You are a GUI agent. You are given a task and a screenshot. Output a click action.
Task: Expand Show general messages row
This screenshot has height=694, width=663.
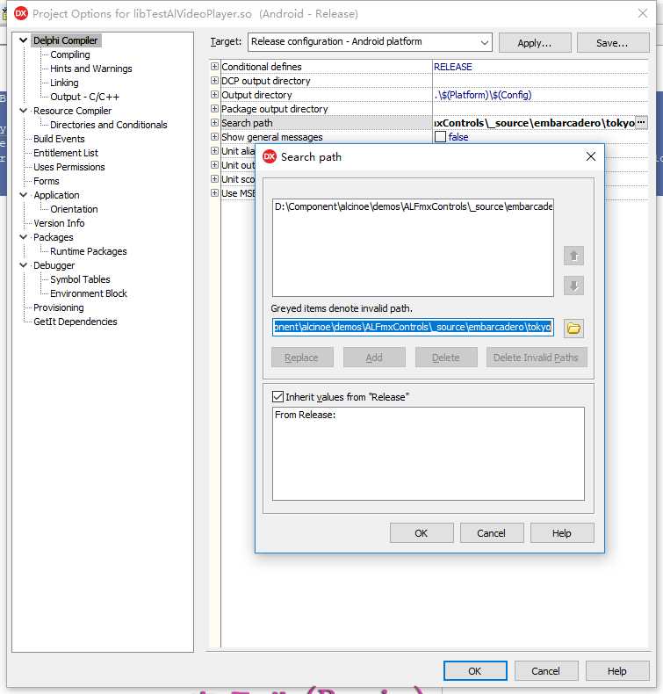(x=214, y=137)
